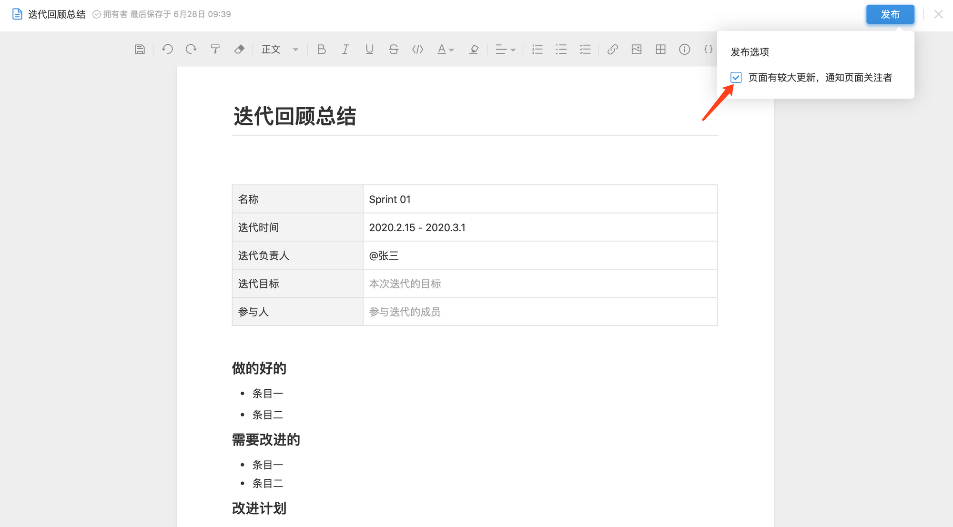This screenshot has height=527, width=953.
Task: Click the 发布选项 popup heading
Action: point(750,52)
